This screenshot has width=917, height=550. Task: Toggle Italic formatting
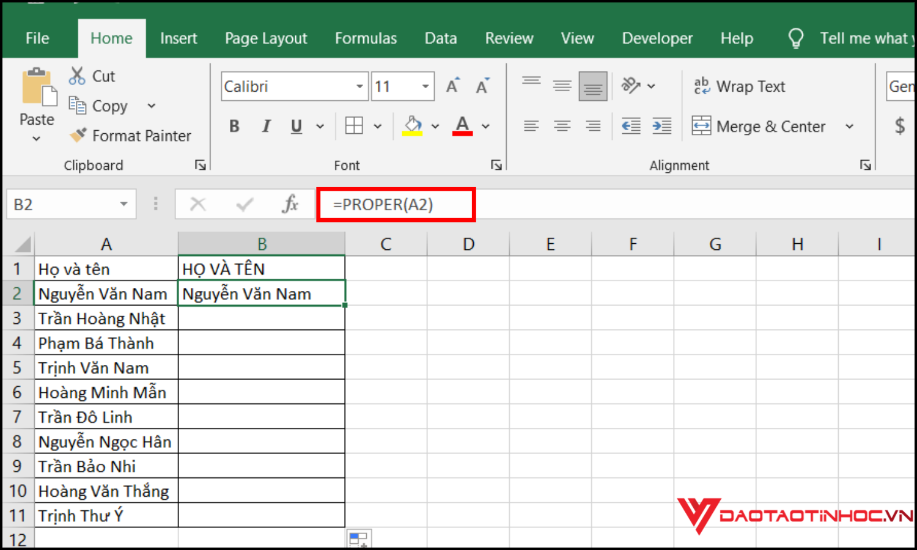pos(266,126)
